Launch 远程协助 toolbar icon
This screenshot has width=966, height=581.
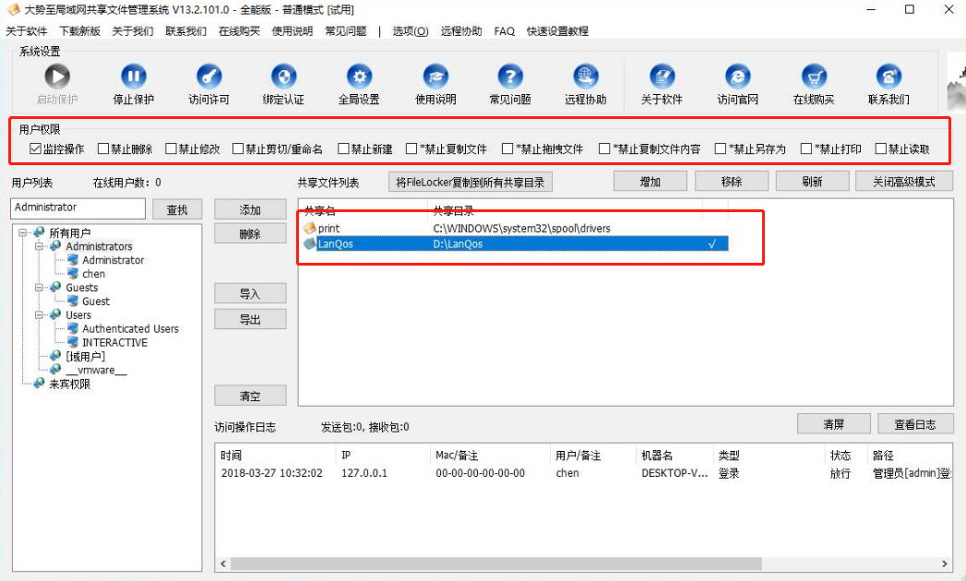(x=586, y=77)
